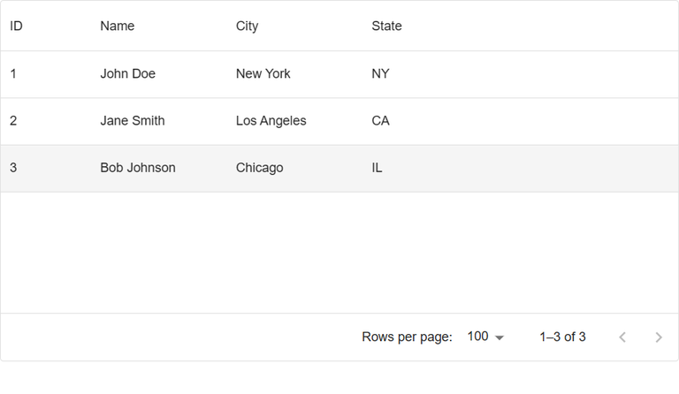Image resolution: width=679 pixels, height=394 pixels.
Task: Sort by the Name column header
Action: (x=117, y=26)
